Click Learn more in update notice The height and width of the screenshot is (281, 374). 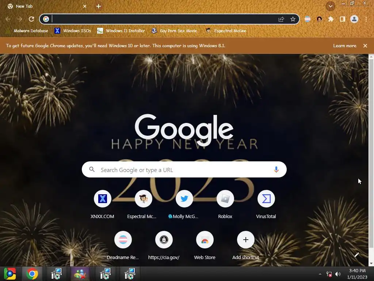(345, 46)
